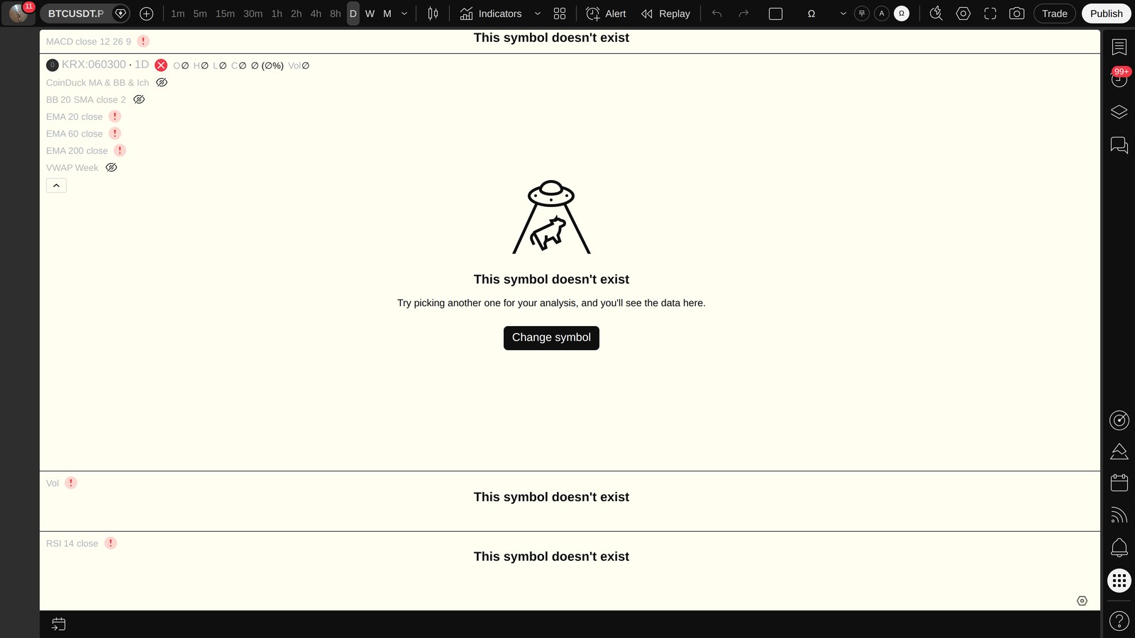The width and height of the screenshot is (1135, 638).
Task: Open the layout setup square icon
Action: pos(775,13)
